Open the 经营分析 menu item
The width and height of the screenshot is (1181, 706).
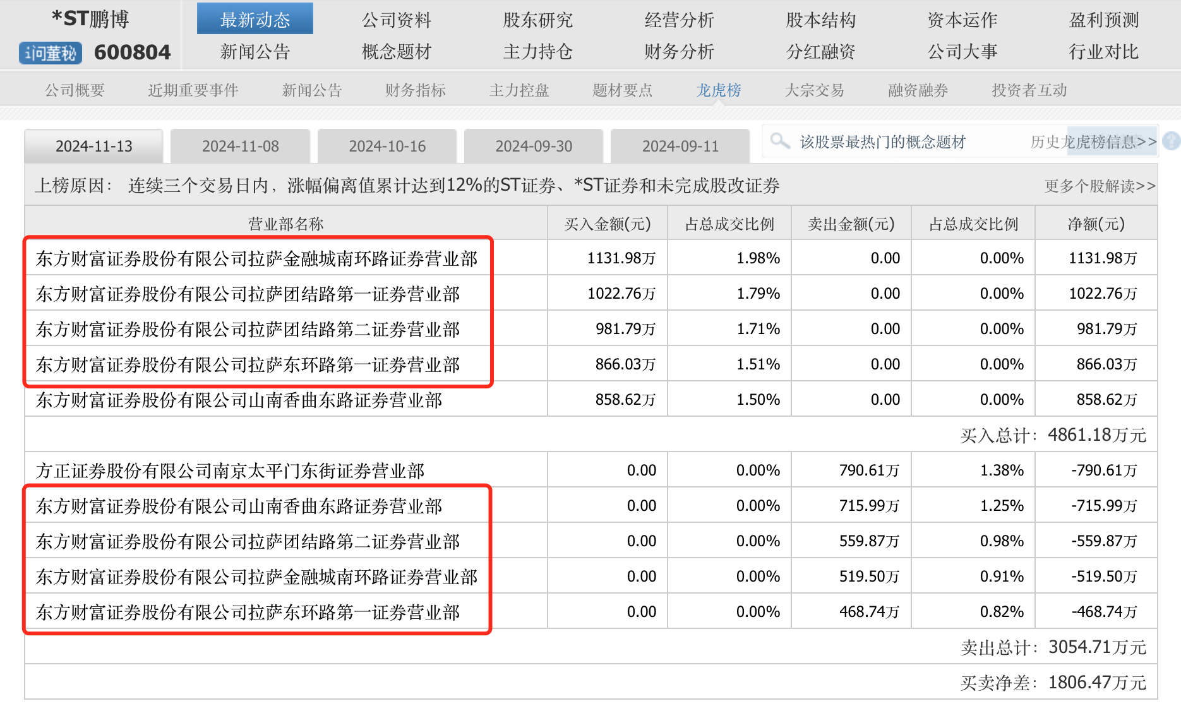[680, 20]
